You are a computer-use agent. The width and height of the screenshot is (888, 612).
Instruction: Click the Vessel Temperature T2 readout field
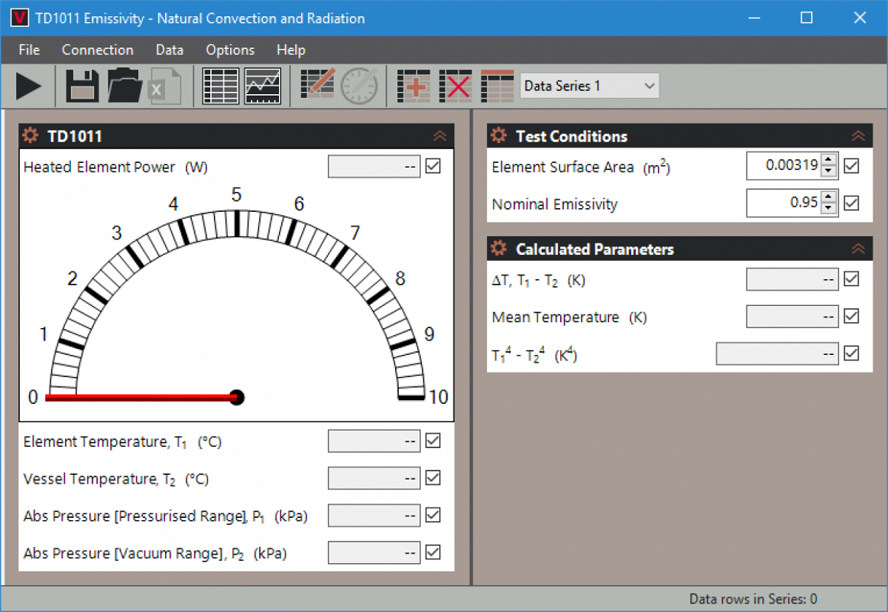point(374,478)
